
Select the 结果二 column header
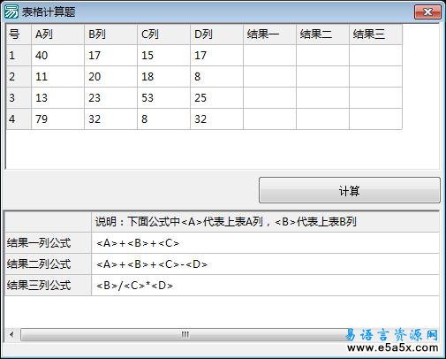pos(322,34)
